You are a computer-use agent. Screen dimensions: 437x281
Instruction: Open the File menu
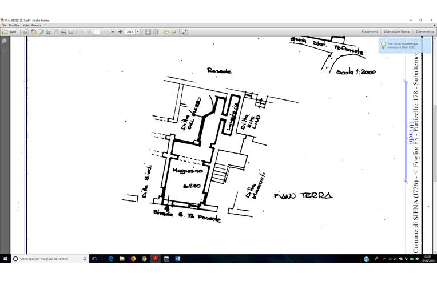click(x=4, y=25)
